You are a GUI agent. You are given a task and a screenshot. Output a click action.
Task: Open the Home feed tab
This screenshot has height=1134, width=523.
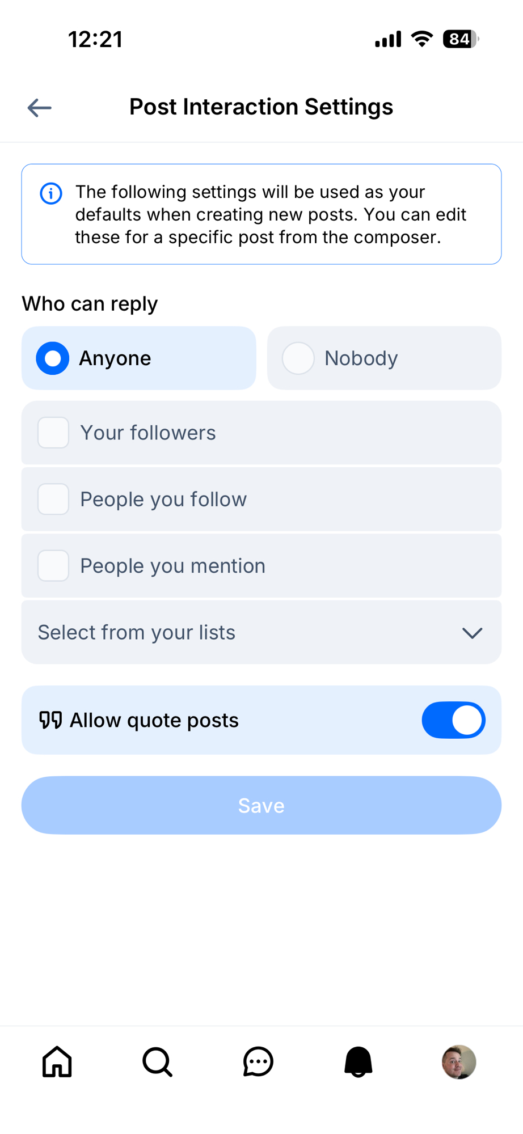coord(57,1061)
